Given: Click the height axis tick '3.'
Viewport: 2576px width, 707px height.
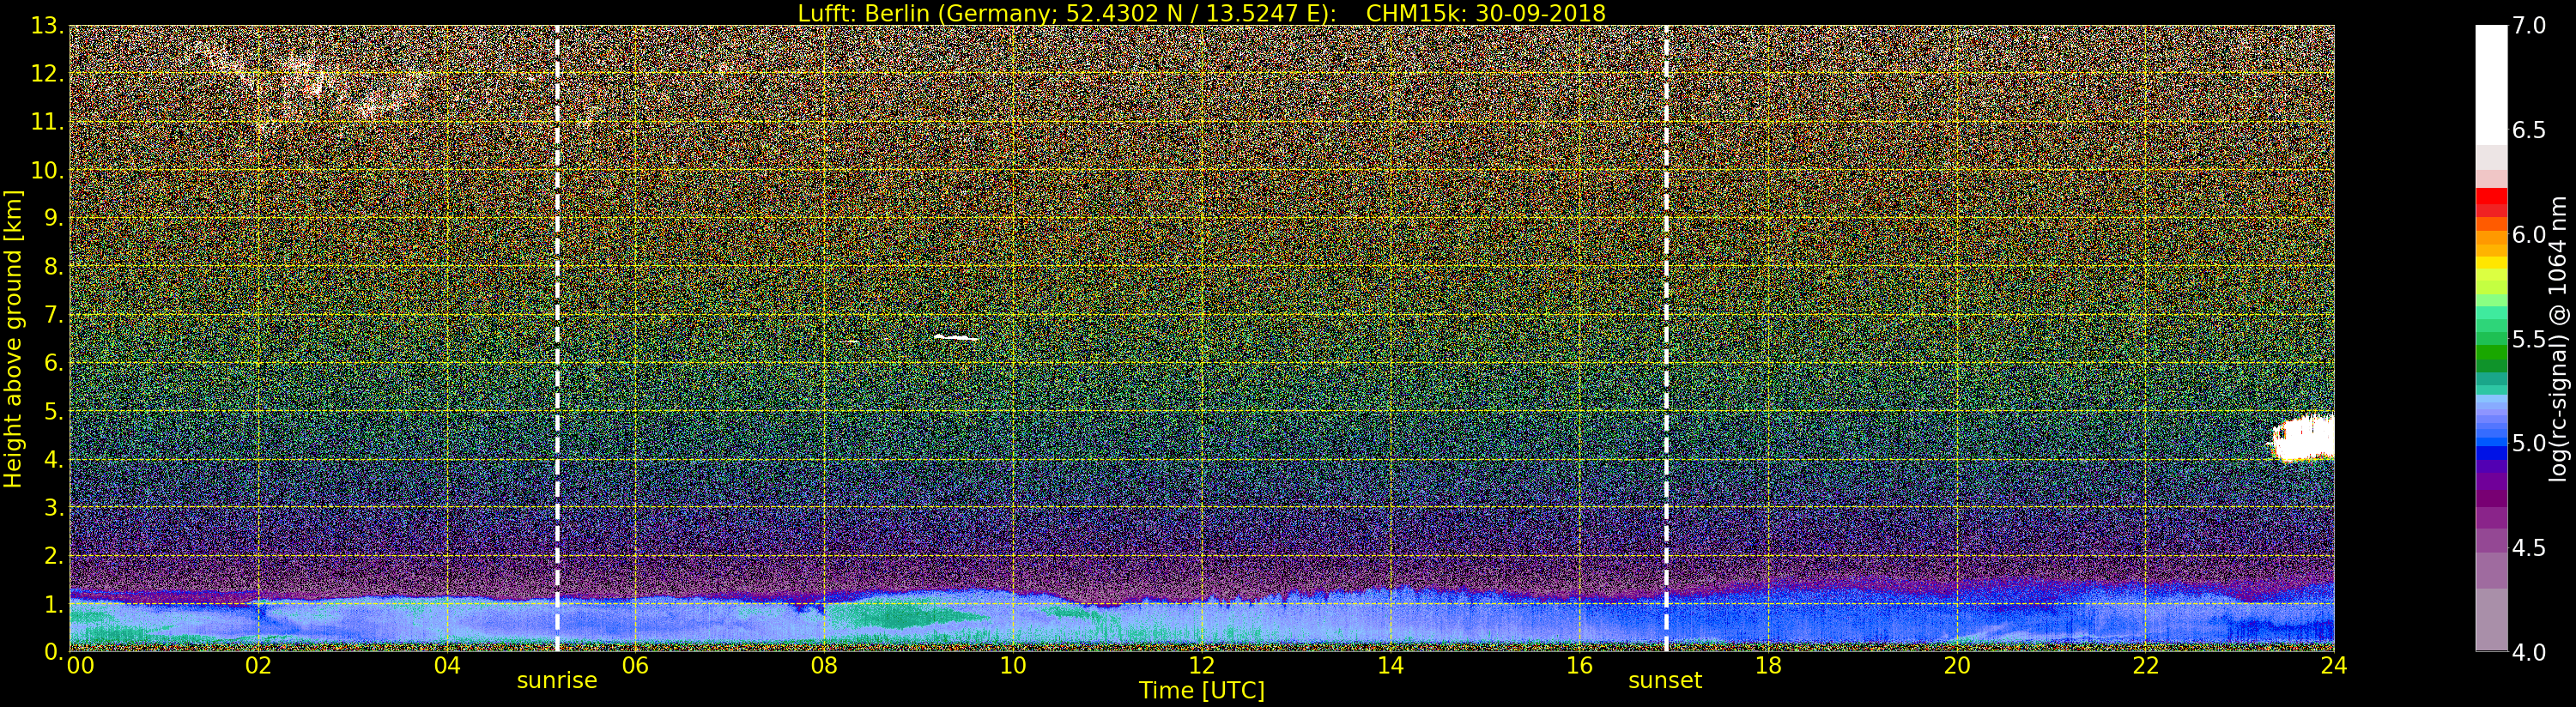Looking at the screenshot, I should [x=54, y=508].
